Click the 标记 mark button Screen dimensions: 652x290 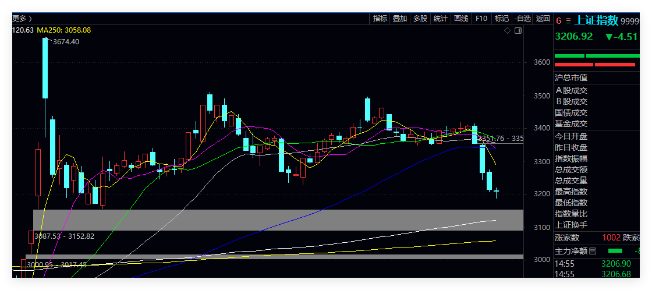point(502,19)
